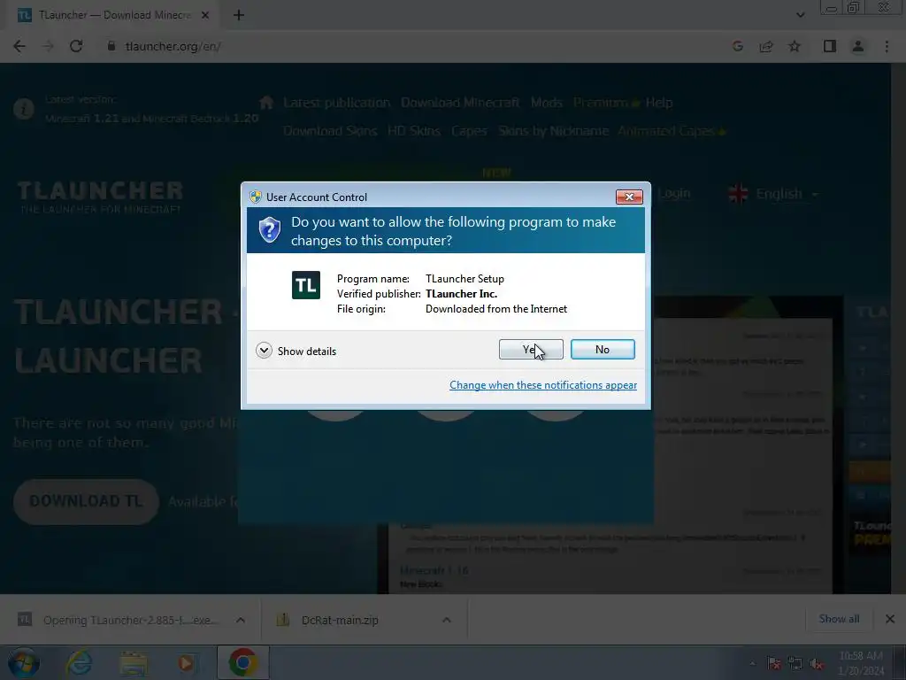Expand Show details in UAC dialog
Viewport: 906px width, 680px height.
tap(296, 351)
